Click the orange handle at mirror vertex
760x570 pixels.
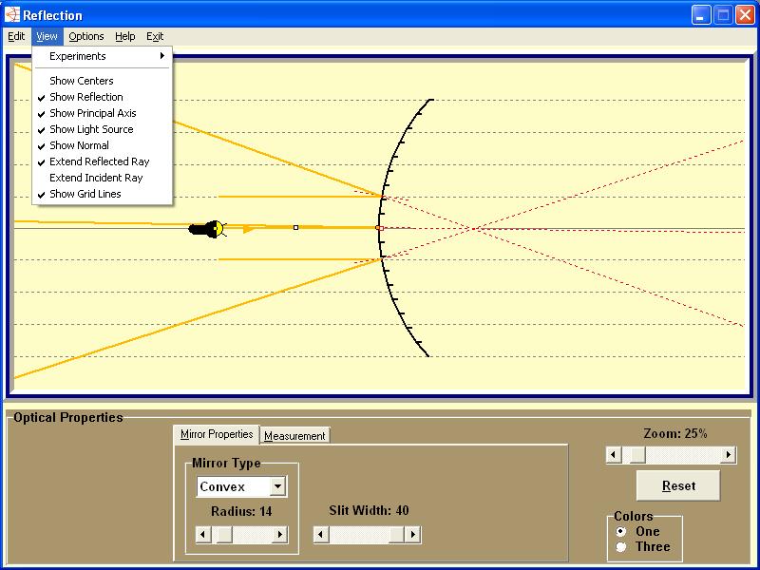pos(379,228)
